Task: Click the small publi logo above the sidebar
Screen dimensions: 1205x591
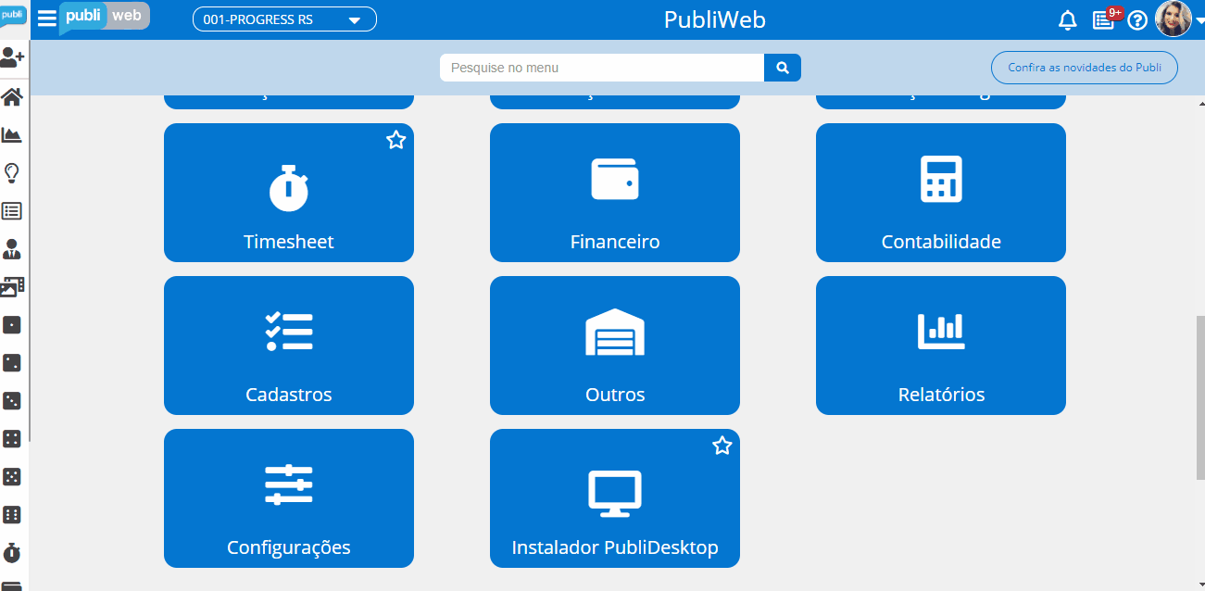Action: [x=13, y=17]
